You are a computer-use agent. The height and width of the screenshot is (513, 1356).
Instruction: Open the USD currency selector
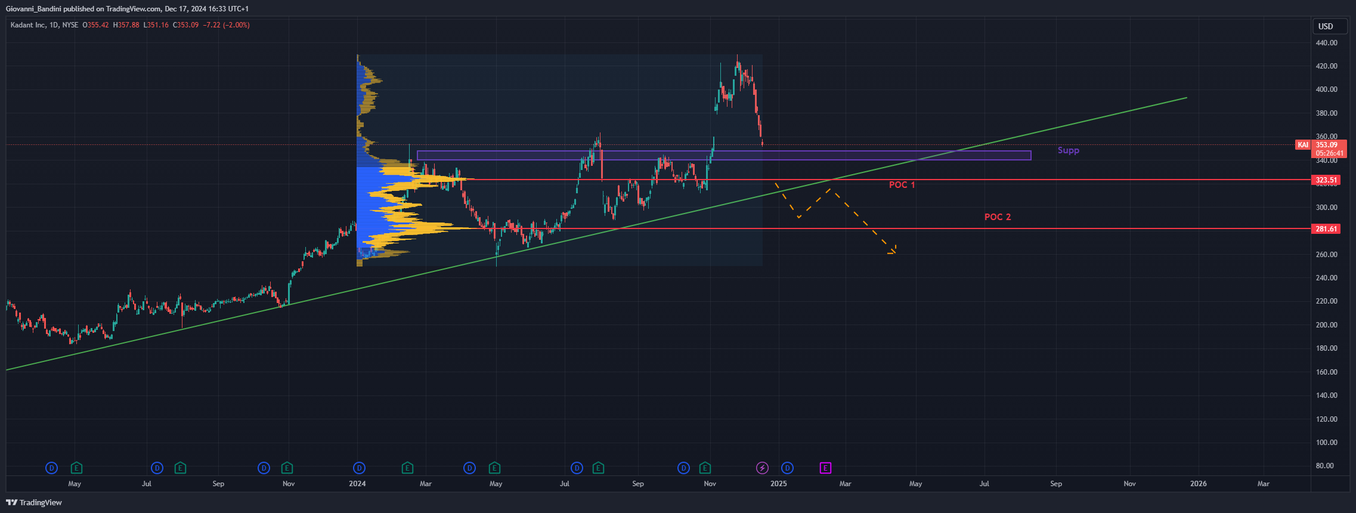(x=1330, y=26)
